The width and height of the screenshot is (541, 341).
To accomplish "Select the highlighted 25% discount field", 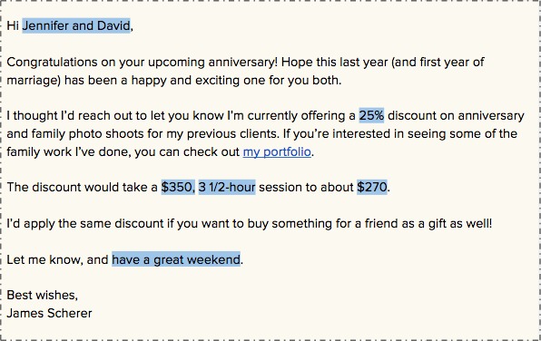I will 371,115.
